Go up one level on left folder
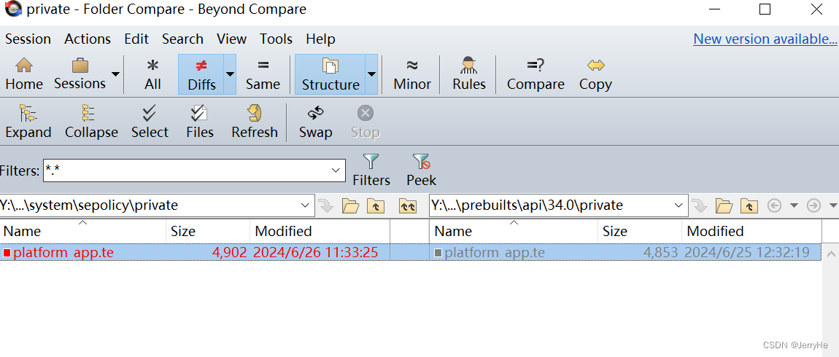This screenshot has height=357, width=839. 376,205
